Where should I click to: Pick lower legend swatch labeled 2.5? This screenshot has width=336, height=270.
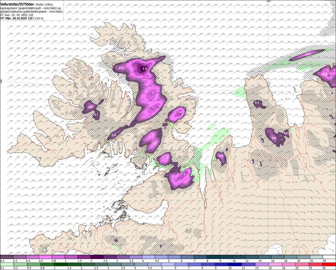(101, 264)
